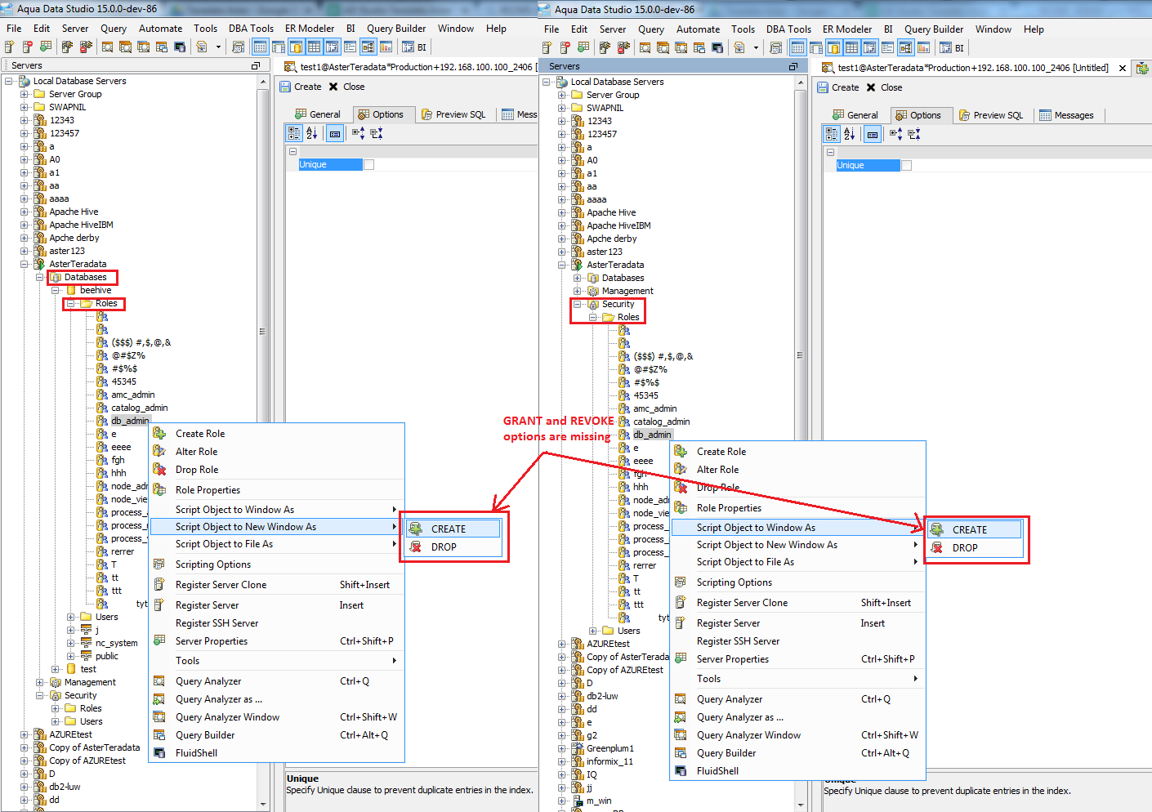Toggle description area icon in left window Options toolbar
Image resolution: width=1152 pixels, height=812 pixels.
[x=335, y=133]
